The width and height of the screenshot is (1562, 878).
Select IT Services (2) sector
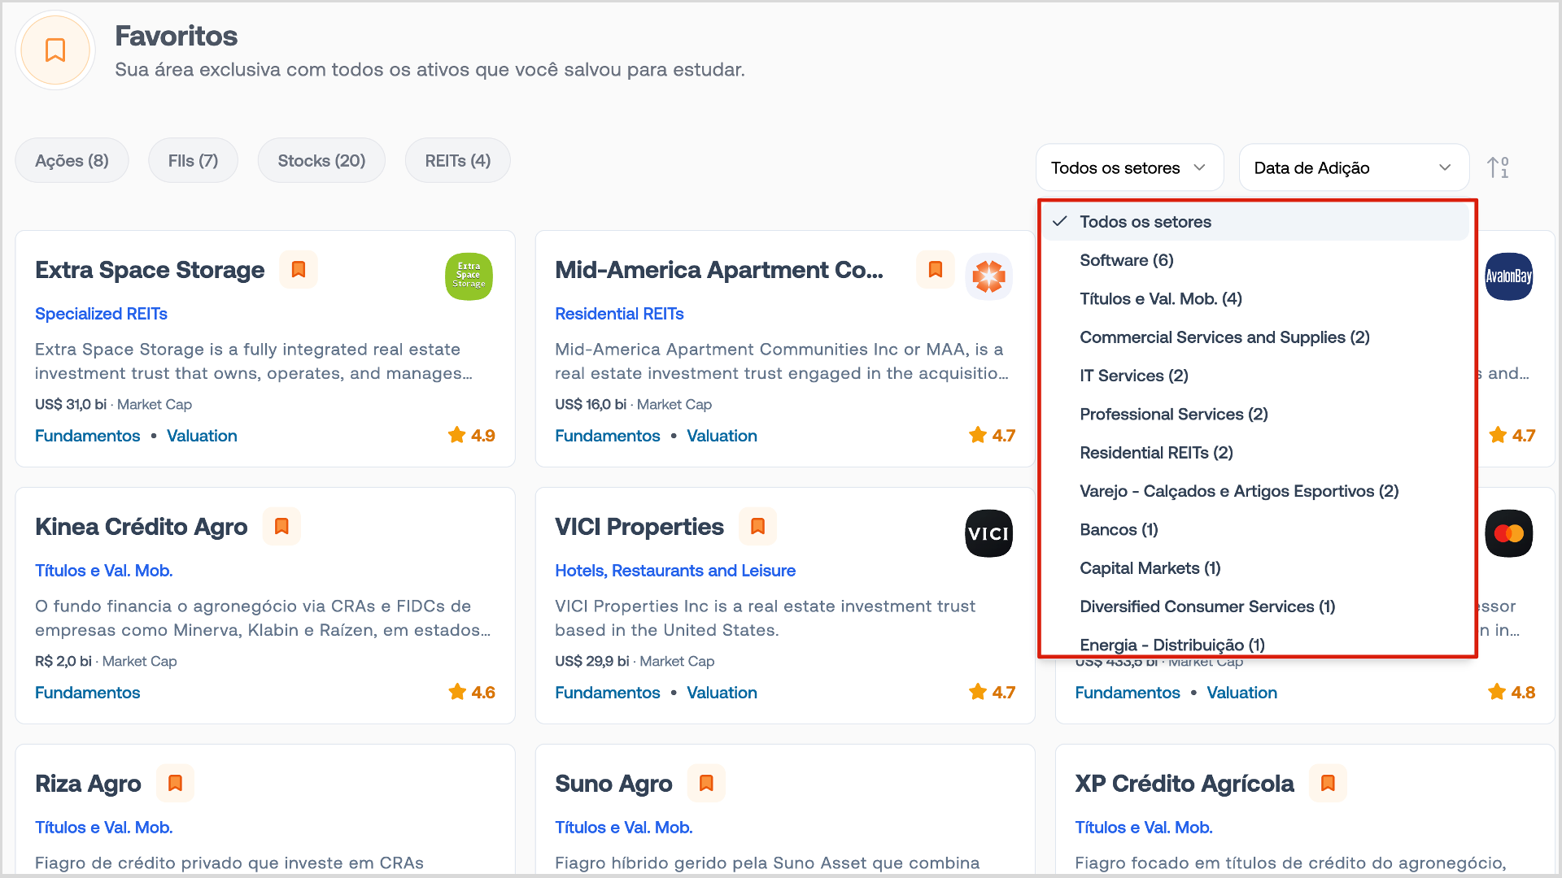click(1256, 376)
